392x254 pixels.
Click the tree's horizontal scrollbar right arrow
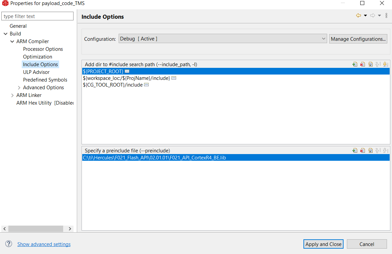coord(70,229)
